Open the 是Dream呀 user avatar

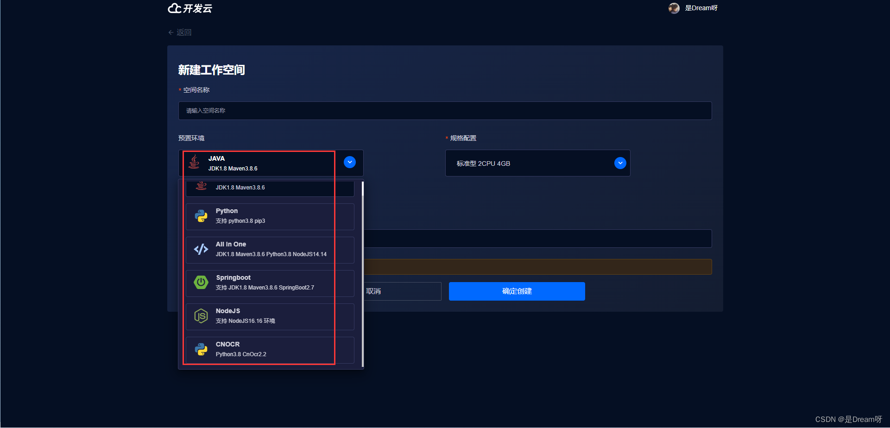(674, 8)
